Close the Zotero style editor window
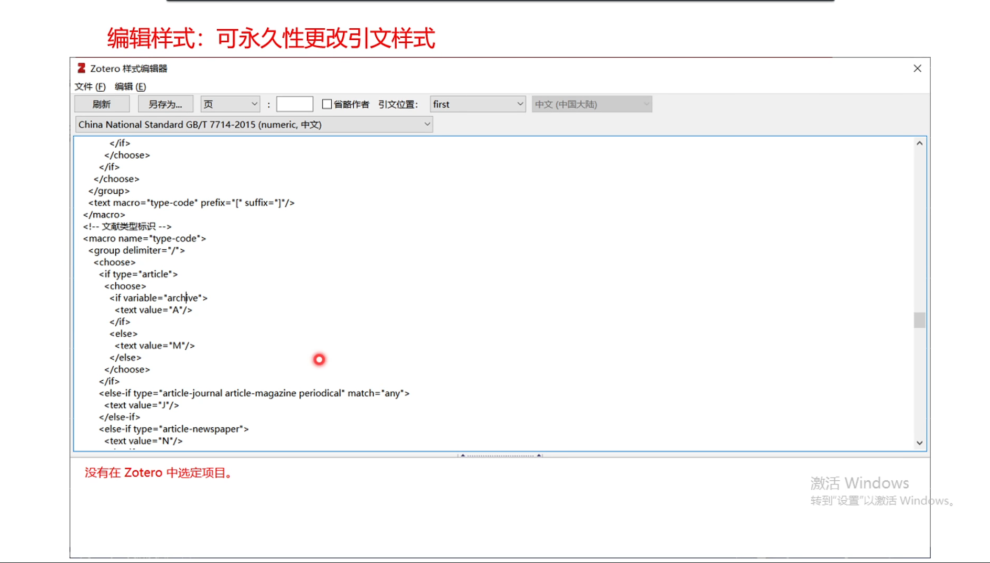 point(917,69)
